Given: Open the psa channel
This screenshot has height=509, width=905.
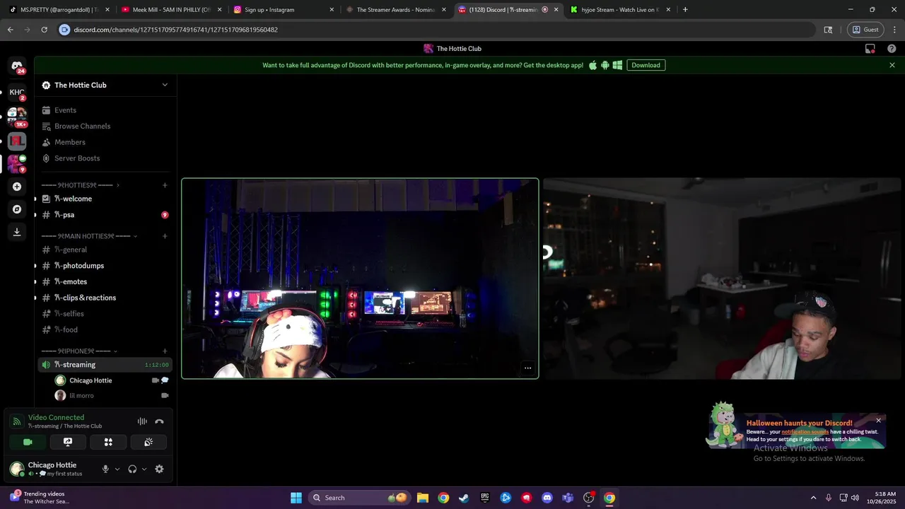Looking at the screenshot, I should coord(105,215).
